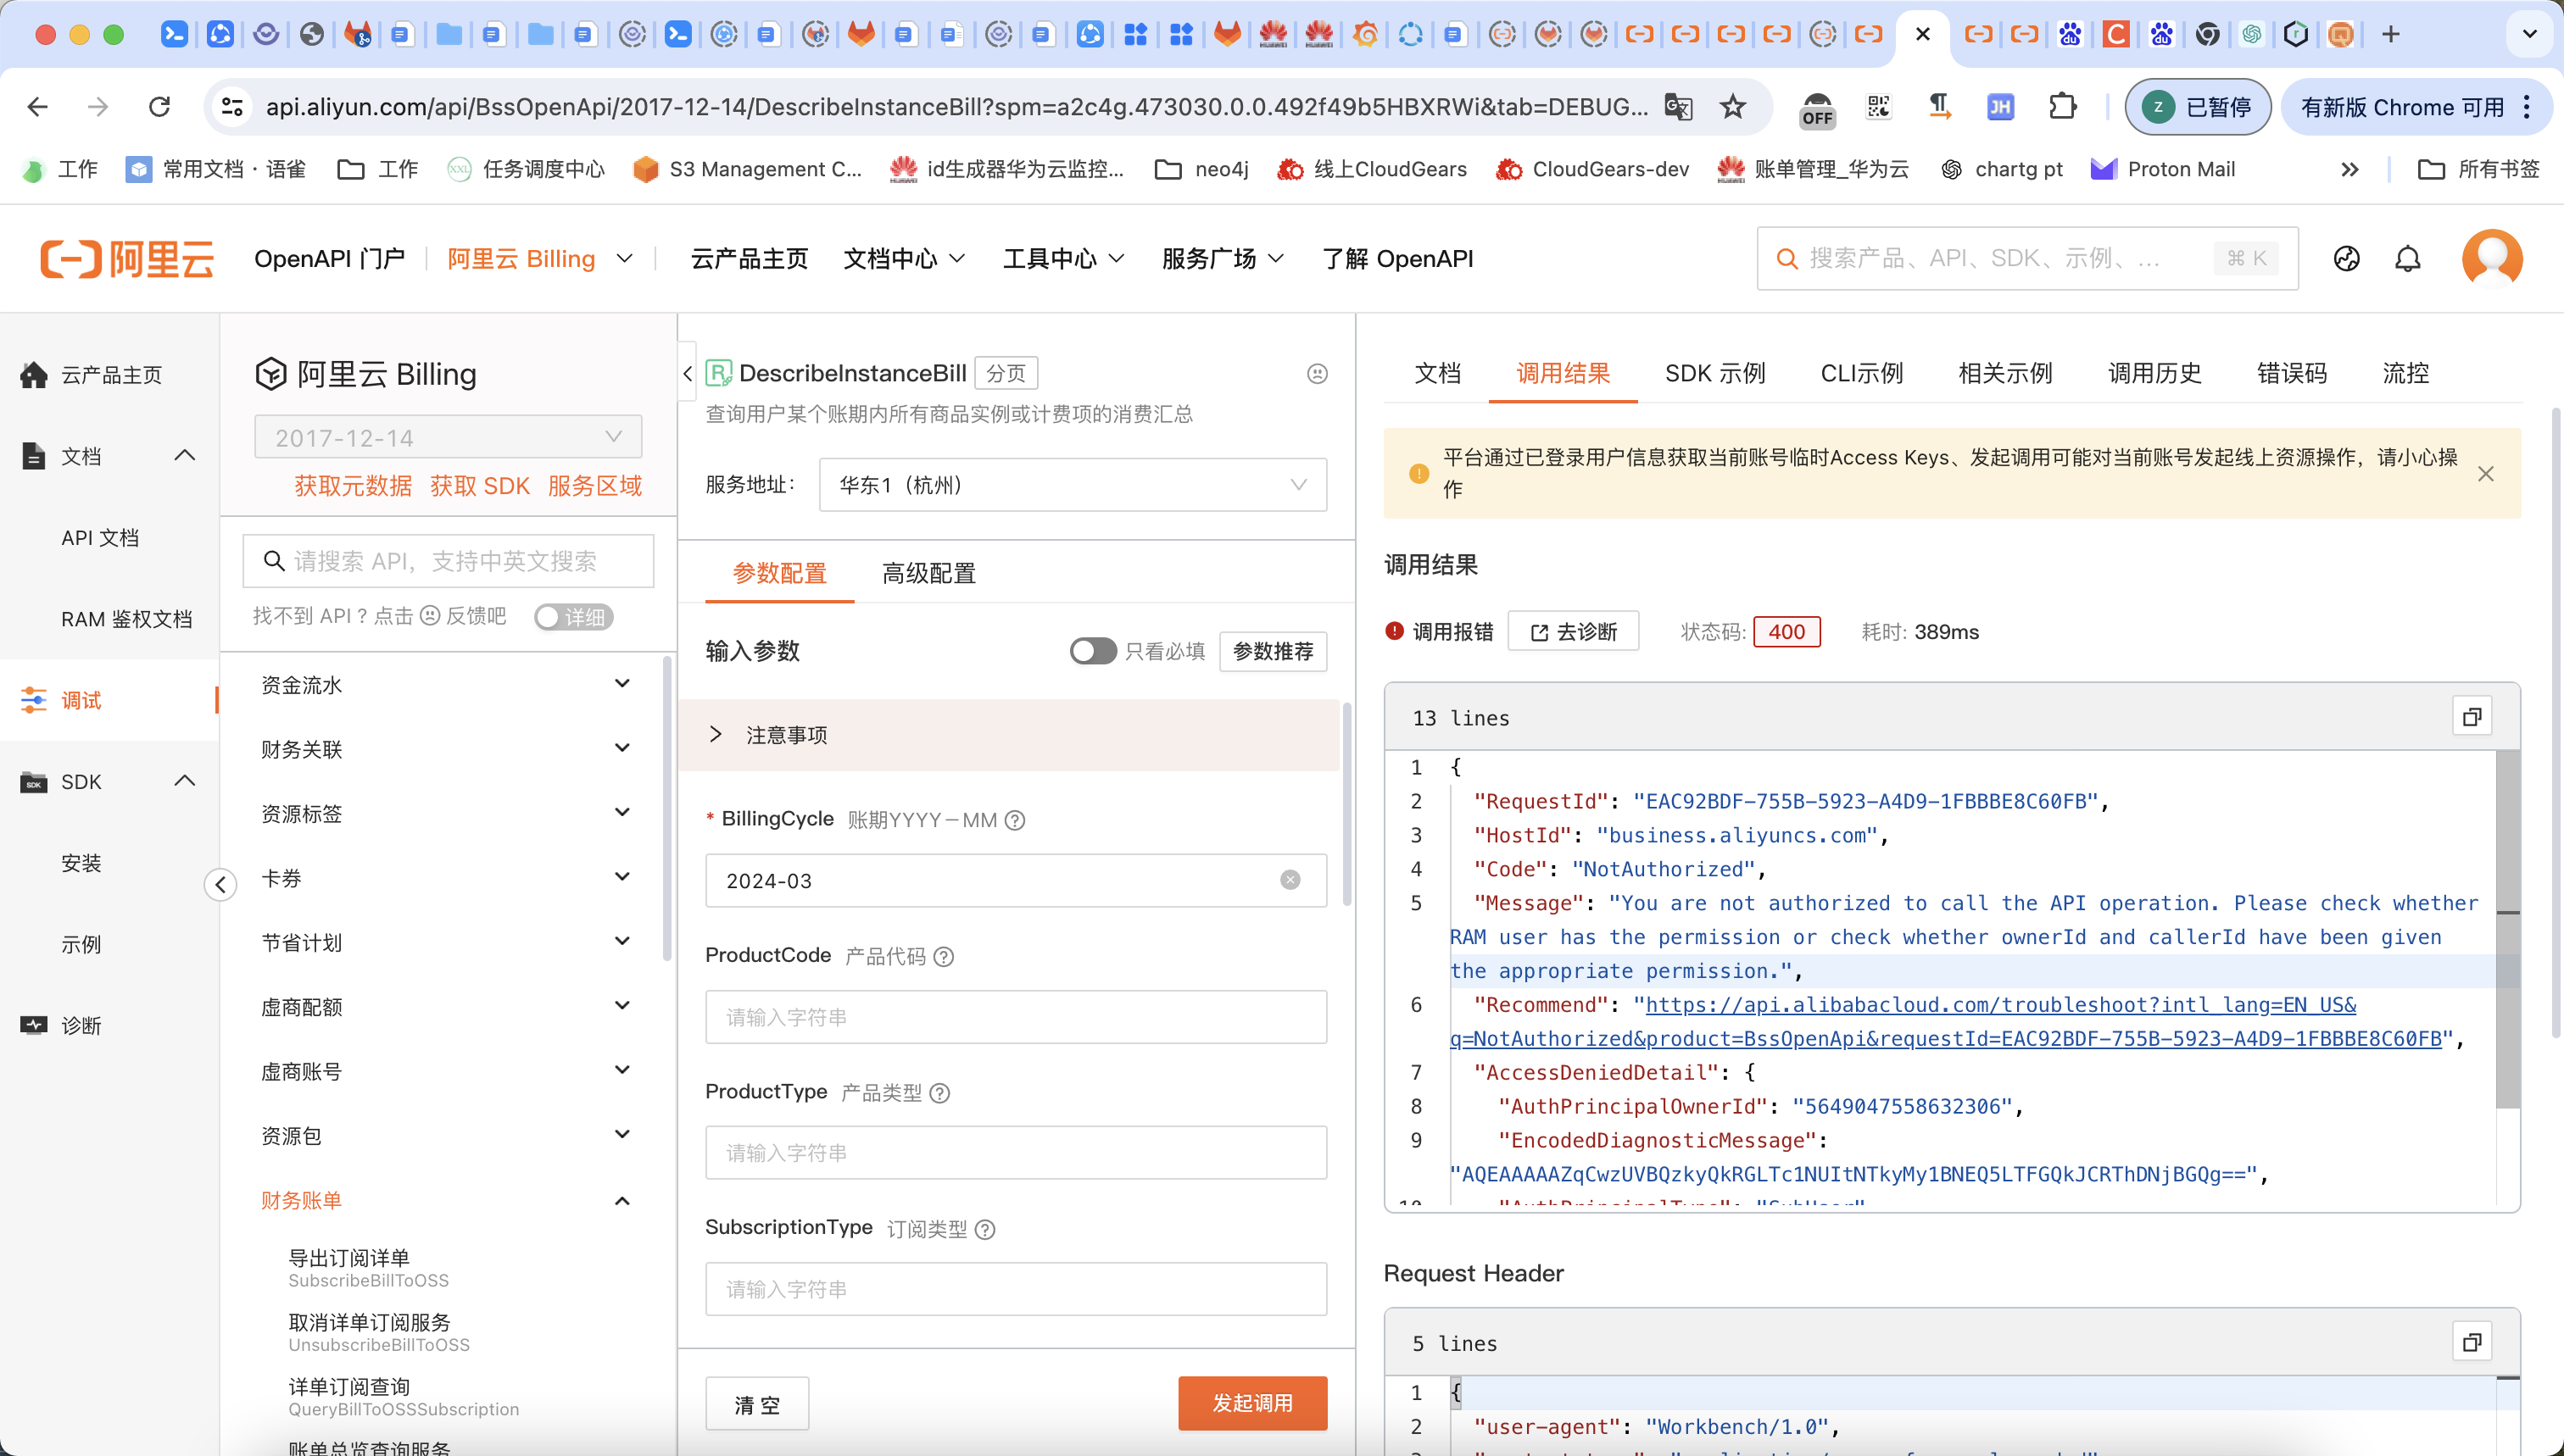Viewport: 2564px width, 1456px height.
Task: Bookmark this page with the star icon
Action: [1733, 106]
